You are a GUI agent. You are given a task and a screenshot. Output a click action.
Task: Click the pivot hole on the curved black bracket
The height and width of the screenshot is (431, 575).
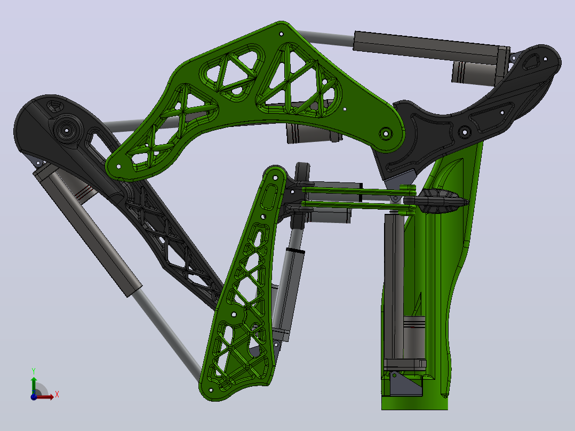click(465, 132)
